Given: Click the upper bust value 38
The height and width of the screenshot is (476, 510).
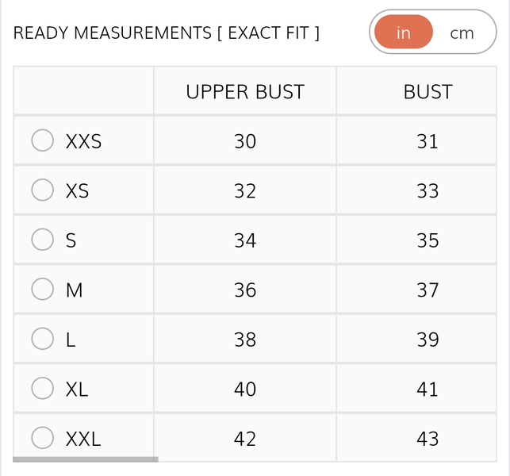Looking at the screenshot, I should (x=245, y=340).
